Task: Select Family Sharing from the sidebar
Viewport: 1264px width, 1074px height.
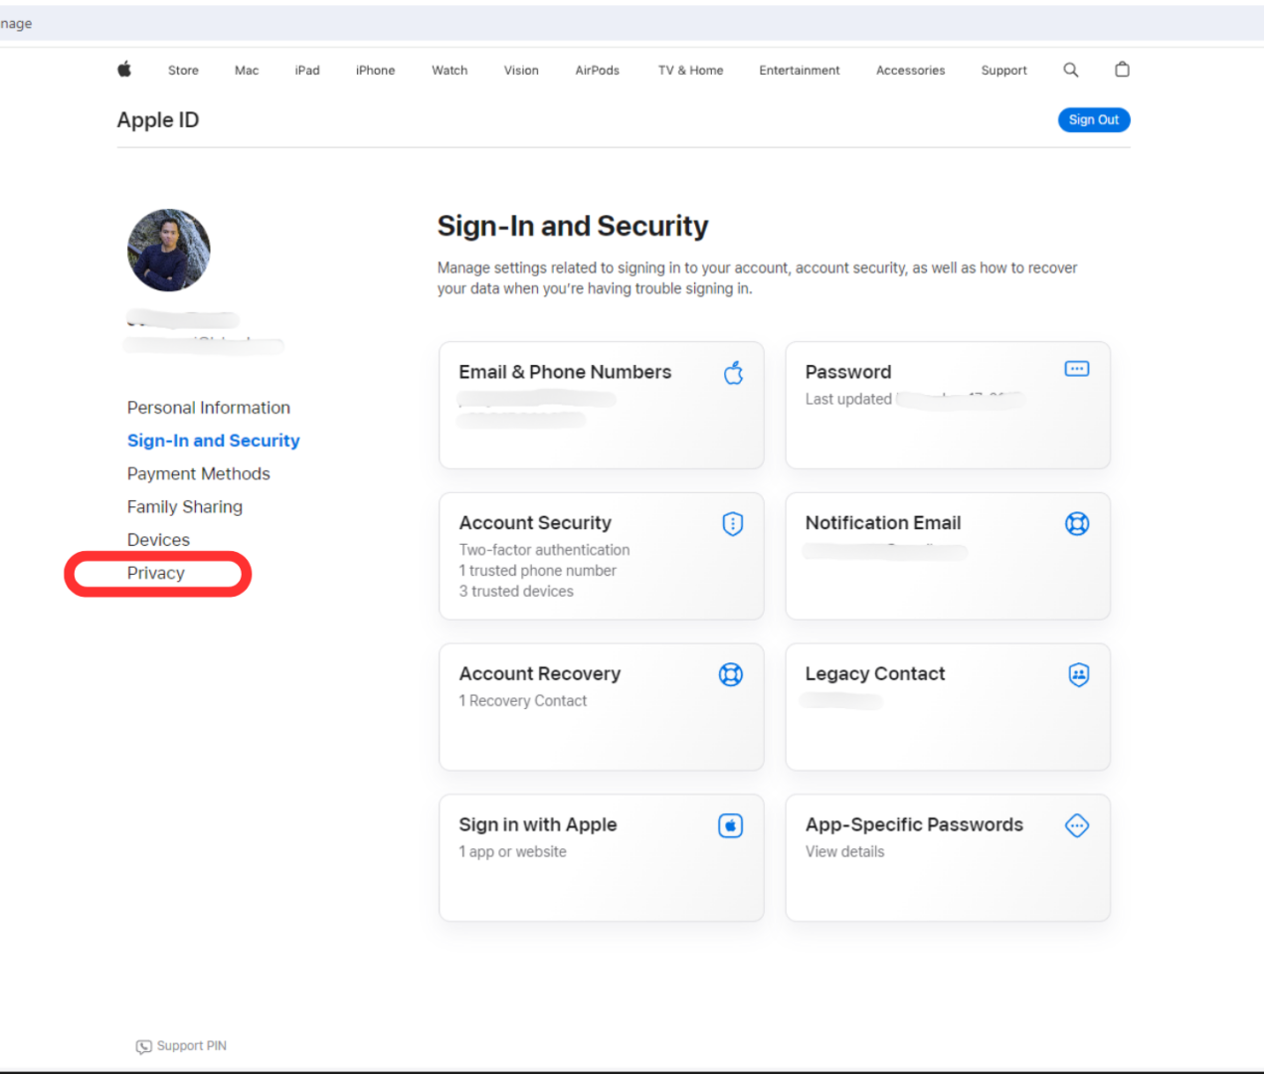Action: pos(184,506)
